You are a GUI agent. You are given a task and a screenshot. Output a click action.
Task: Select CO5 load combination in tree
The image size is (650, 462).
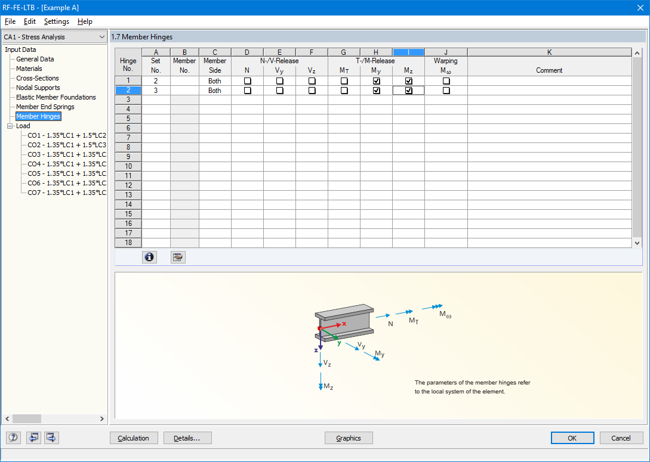tap(67, 173)
